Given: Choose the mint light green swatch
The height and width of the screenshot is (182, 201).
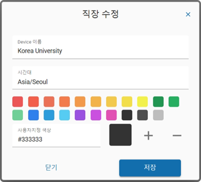Looking at the screenshot, I should click(18, 115).
